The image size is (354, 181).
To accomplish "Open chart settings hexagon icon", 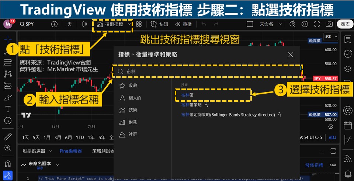I will pos(305,24).
